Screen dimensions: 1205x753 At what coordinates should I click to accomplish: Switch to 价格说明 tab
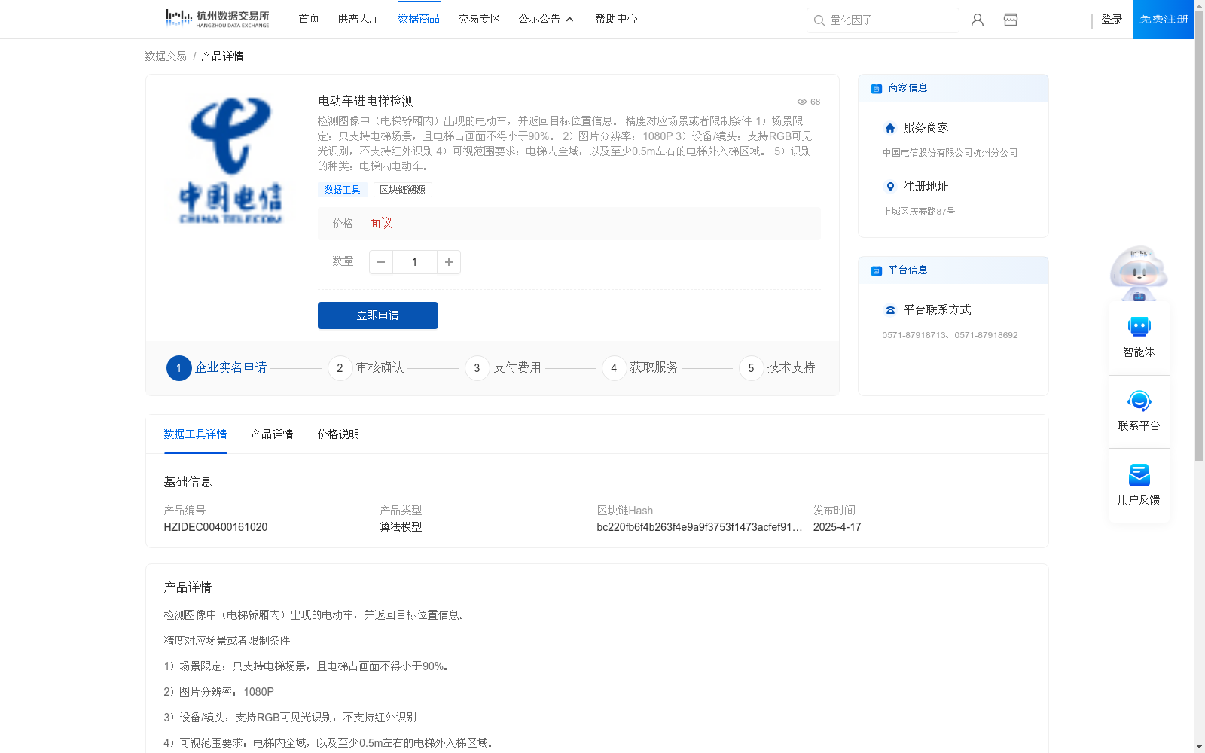coord(338,434)
